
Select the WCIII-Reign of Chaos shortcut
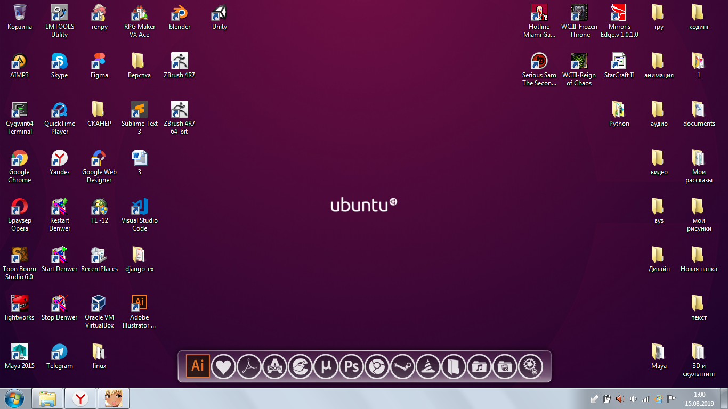(x=579, y=69)
